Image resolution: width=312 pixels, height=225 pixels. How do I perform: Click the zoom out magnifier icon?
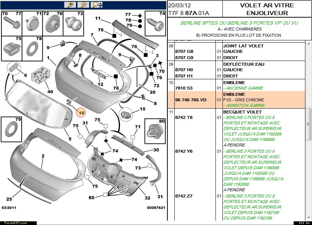[83, 5]
